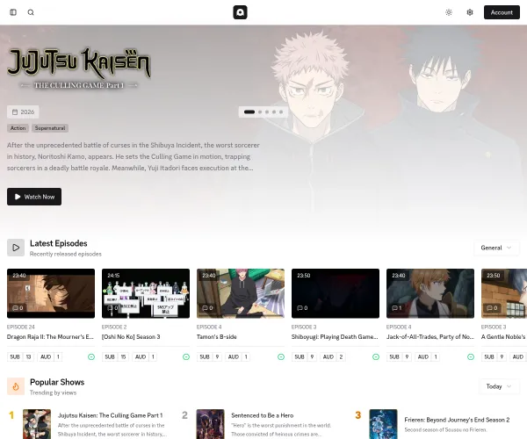Click the Popular Shows flame icon

[x=16, y=386]
